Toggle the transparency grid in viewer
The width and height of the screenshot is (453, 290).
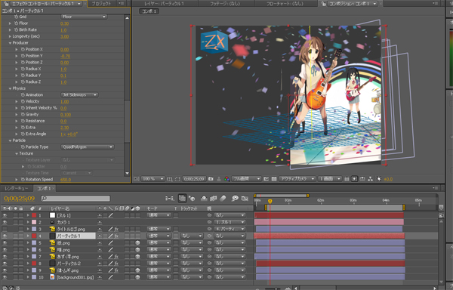pos(274,179)
